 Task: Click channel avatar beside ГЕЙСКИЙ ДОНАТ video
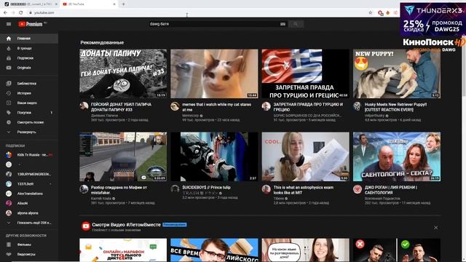[84, 106]
